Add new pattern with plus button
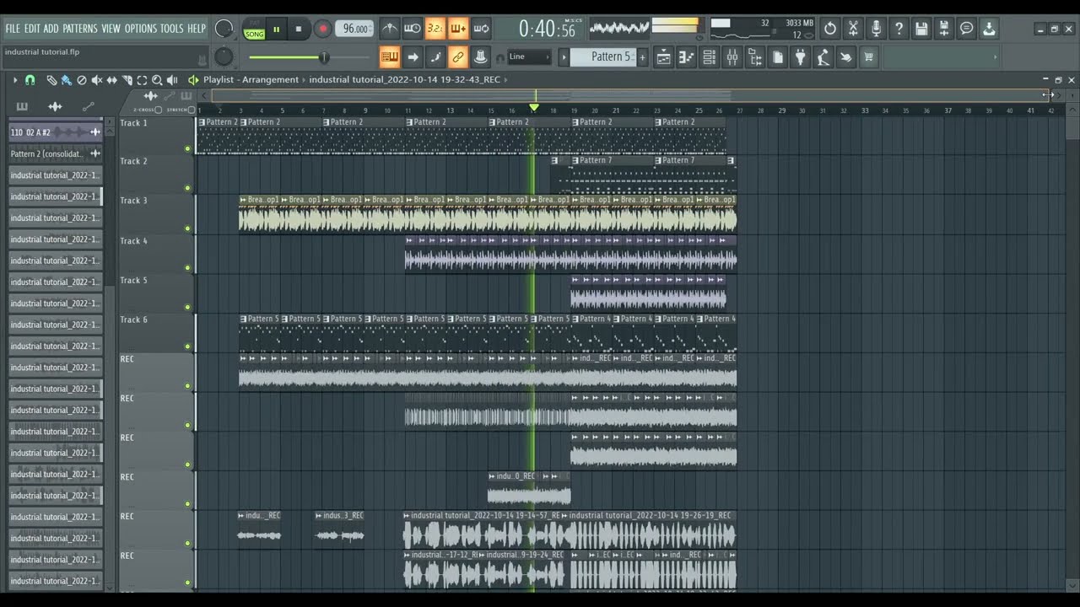The width and height of the screenshot is (1080, 607). pos(642,57)
